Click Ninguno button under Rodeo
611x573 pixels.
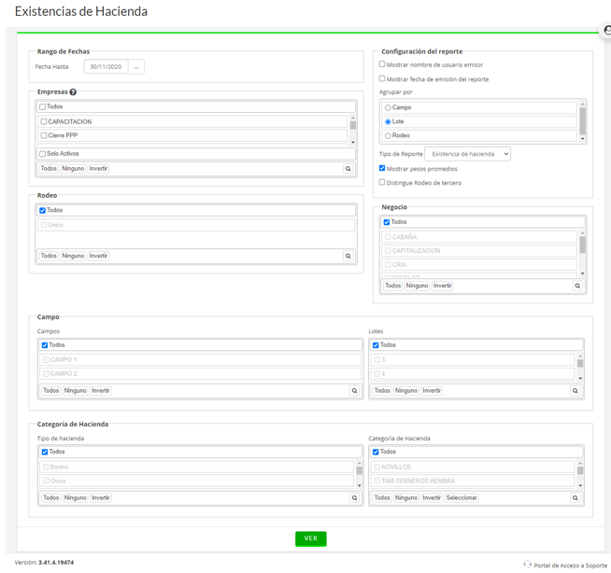point(73,256)
